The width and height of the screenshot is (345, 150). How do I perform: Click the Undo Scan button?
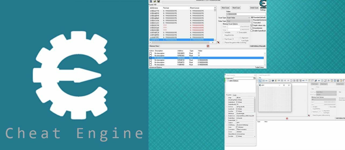[x=254, y=8]
